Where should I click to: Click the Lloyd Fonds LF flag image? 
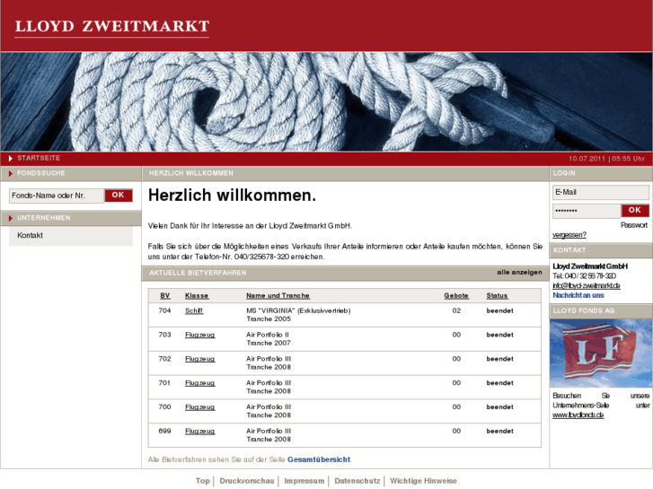(x=600, y=354)
